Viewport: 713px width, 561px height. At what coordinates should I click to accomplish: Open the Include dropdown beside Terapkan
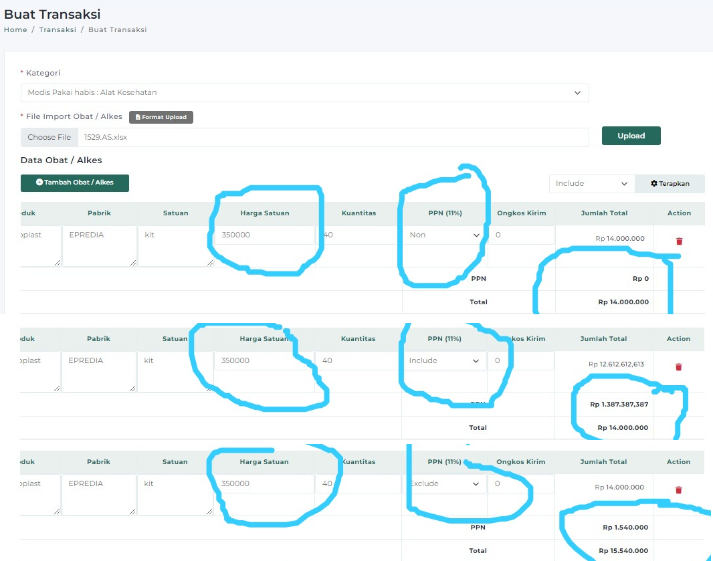pos(591,184)
